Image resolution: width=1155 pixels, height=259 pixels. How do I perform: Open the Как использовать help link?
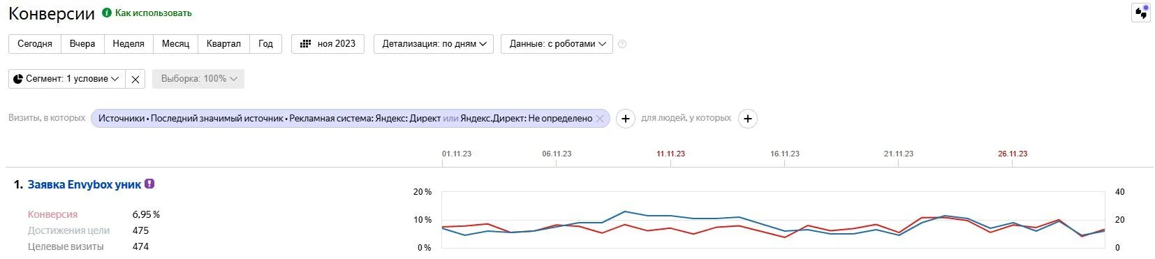(153, 13)
